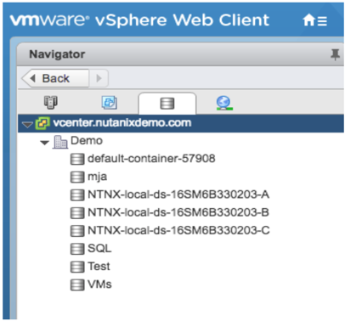Viewport: 345px width, 321px height.
Task: Select NTNX-local-ds-16SM6B330203-A datastore
Action: [x=178, y=194]
